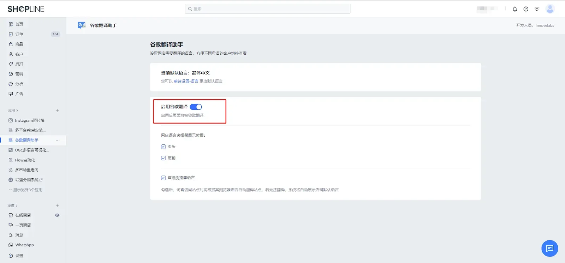The height and width of the screenshot is (263, 565).
Task: Go to 设置 in the sidebar
Action: [19, 256]
